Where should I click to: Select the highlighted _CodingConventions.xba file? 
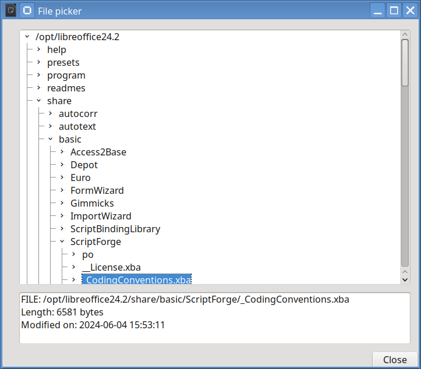pyautogui.click(x=137, y=279)
